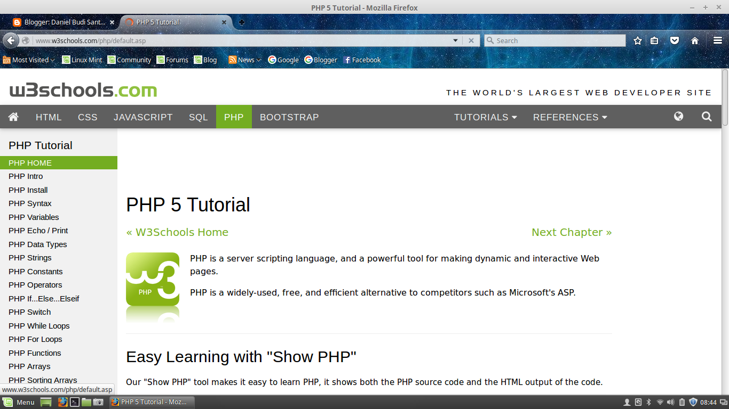Click inside the Search field
The width and height of the screenshot is (729, 409).
555,40
